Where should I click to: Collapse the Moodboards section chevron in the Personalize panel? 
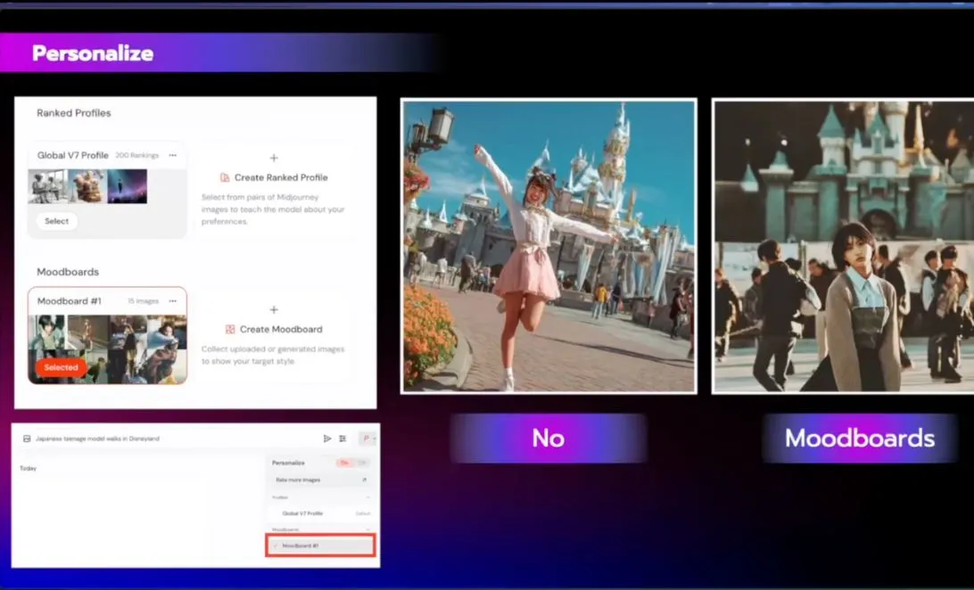pyautogui.click(x=367, y=529)
